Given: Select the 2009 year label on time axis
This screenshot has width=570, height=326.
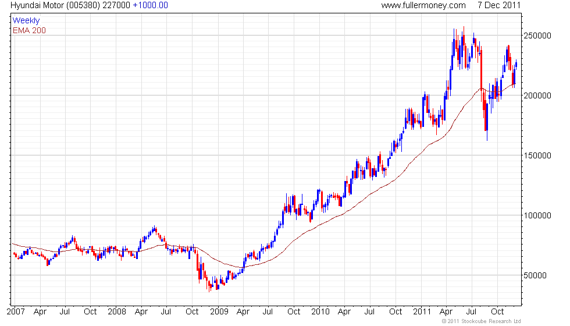Looking at the screenshot, I should point(219,312).
